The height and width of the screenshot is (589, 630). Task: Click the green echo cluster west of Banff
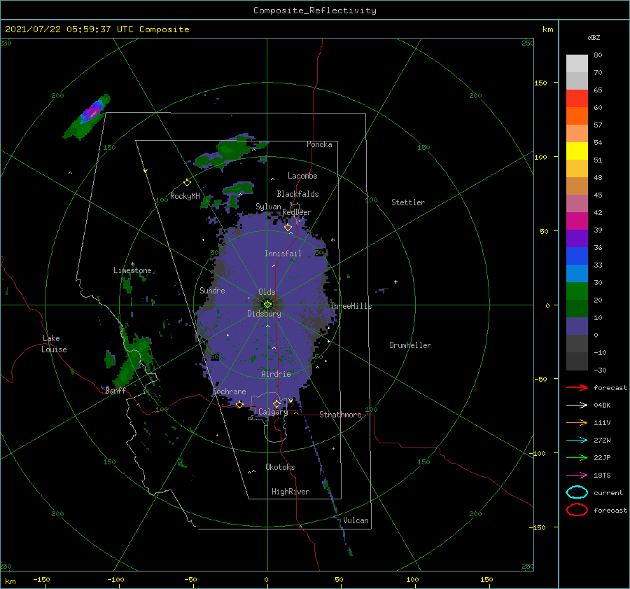tap(110, 359)
